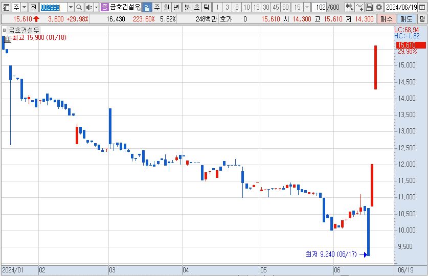Choose the 60 interval button
The height and width of the screenshot is (276, 428).
(x=285, y=7)
